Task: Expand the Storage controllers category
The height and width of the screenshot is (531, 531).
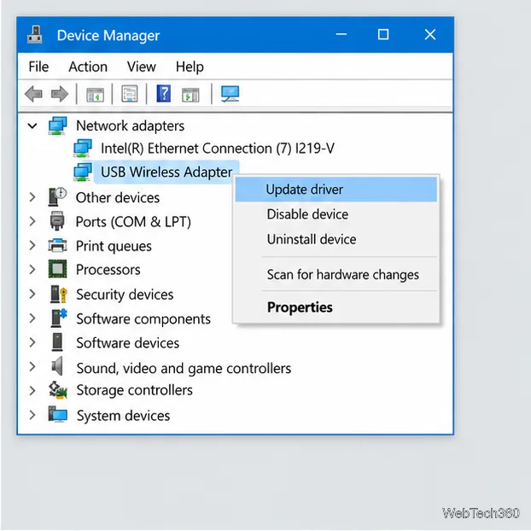Action: [x=32, y=390]
